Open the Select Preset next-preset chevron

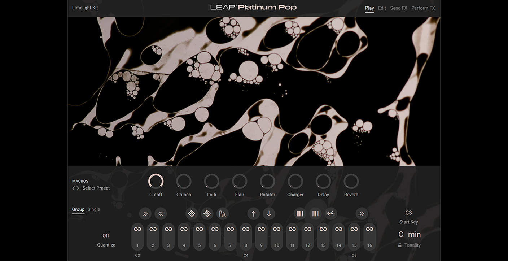pyautogui.click(x=78, y=188)
